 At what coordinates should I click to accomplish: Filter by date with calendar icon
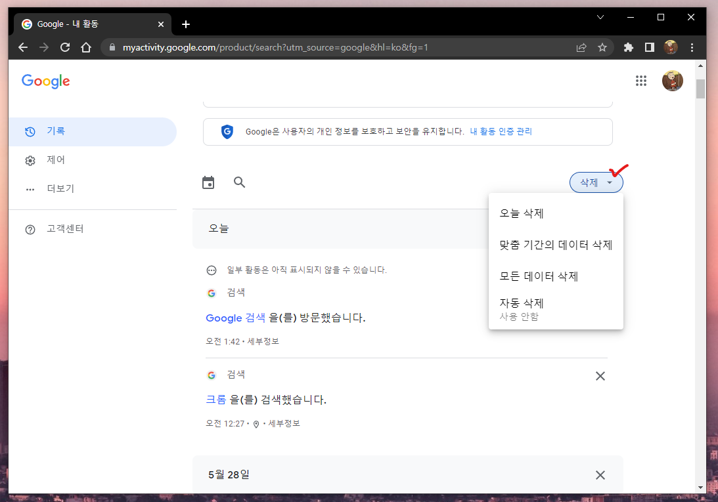[x=208, y=182]
